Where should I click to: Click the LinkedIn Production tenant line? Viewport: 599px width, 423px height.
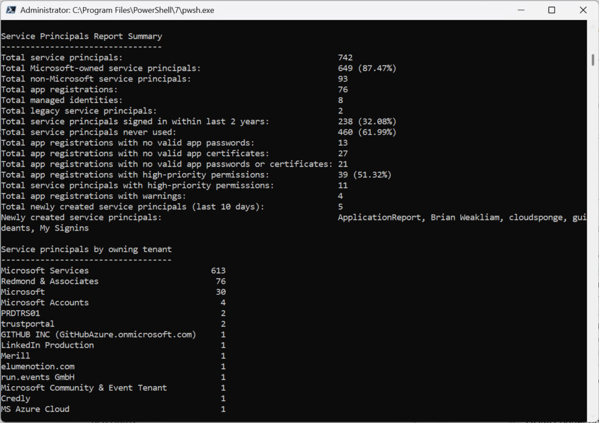47,345
